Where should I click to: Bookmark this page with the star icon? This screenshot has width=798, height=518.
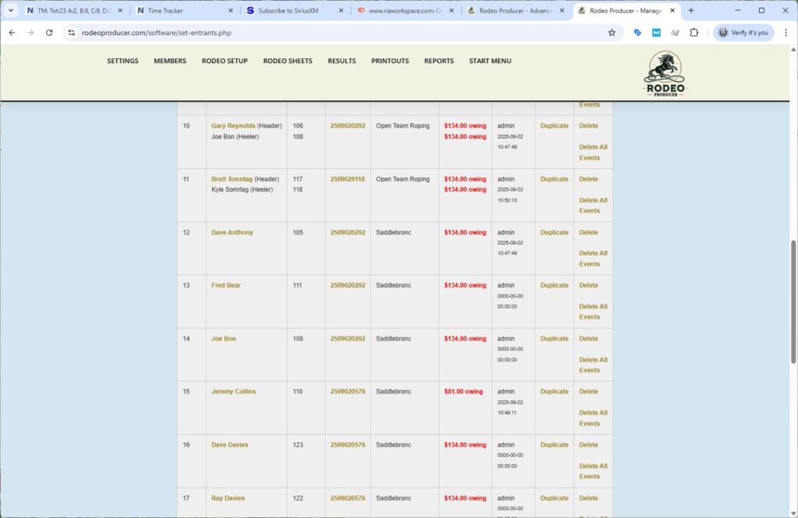[x=611, y=33]
